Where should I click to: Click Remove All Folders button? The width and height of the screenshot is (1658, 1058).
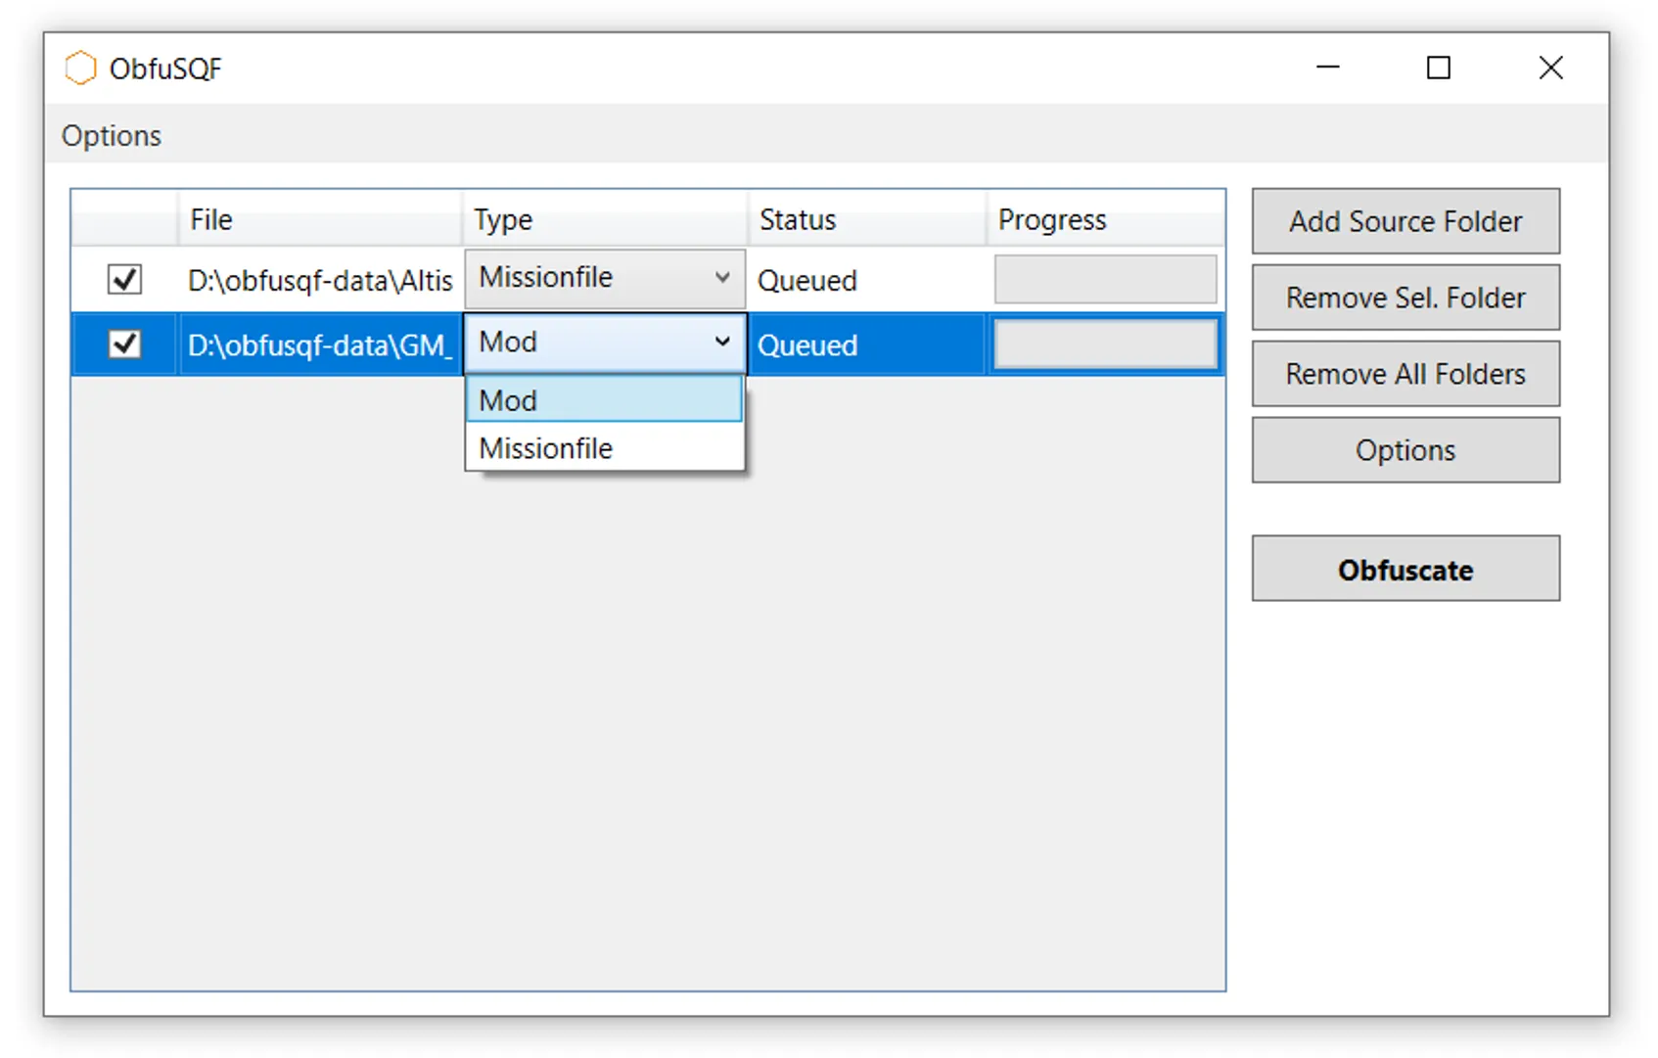click(x=1405, y=374)
